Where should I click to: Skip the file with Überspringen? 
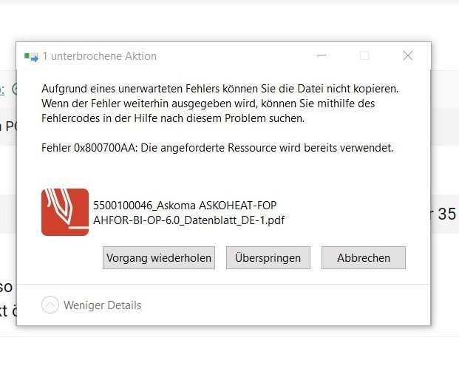coord(268,258)
